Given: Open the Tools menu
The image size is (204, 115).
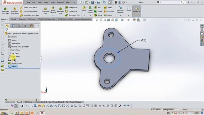Looking at the screenshot, I should 53,2.
